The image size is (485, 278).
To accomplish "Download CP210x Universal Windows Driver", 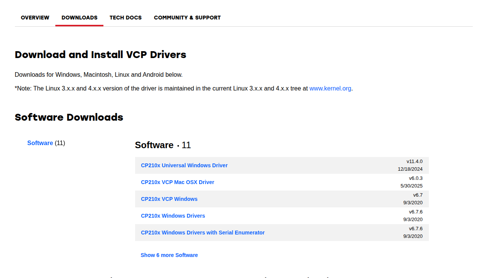I will [184, 165].
